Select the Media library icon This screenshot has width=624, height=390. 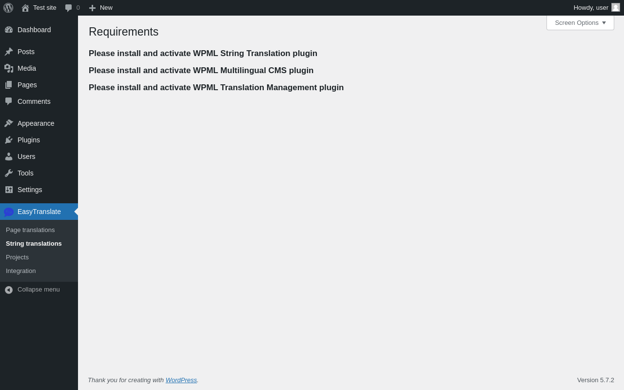tap(9, 68)
